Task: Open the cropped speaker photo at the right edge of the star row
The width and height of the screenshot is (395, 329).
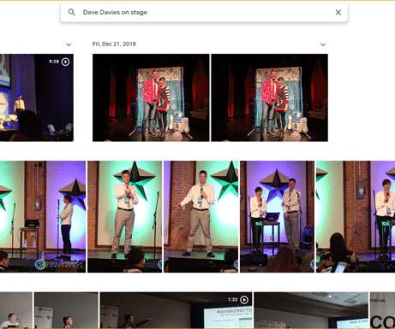Action: tap(356, 216)
